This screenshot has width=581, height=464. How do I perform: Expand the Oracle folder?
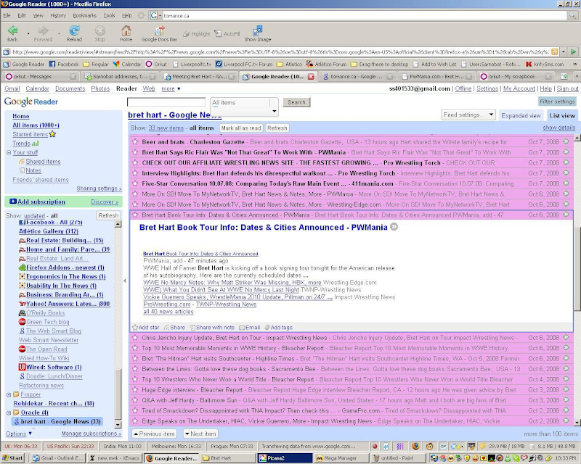(9, 413)
